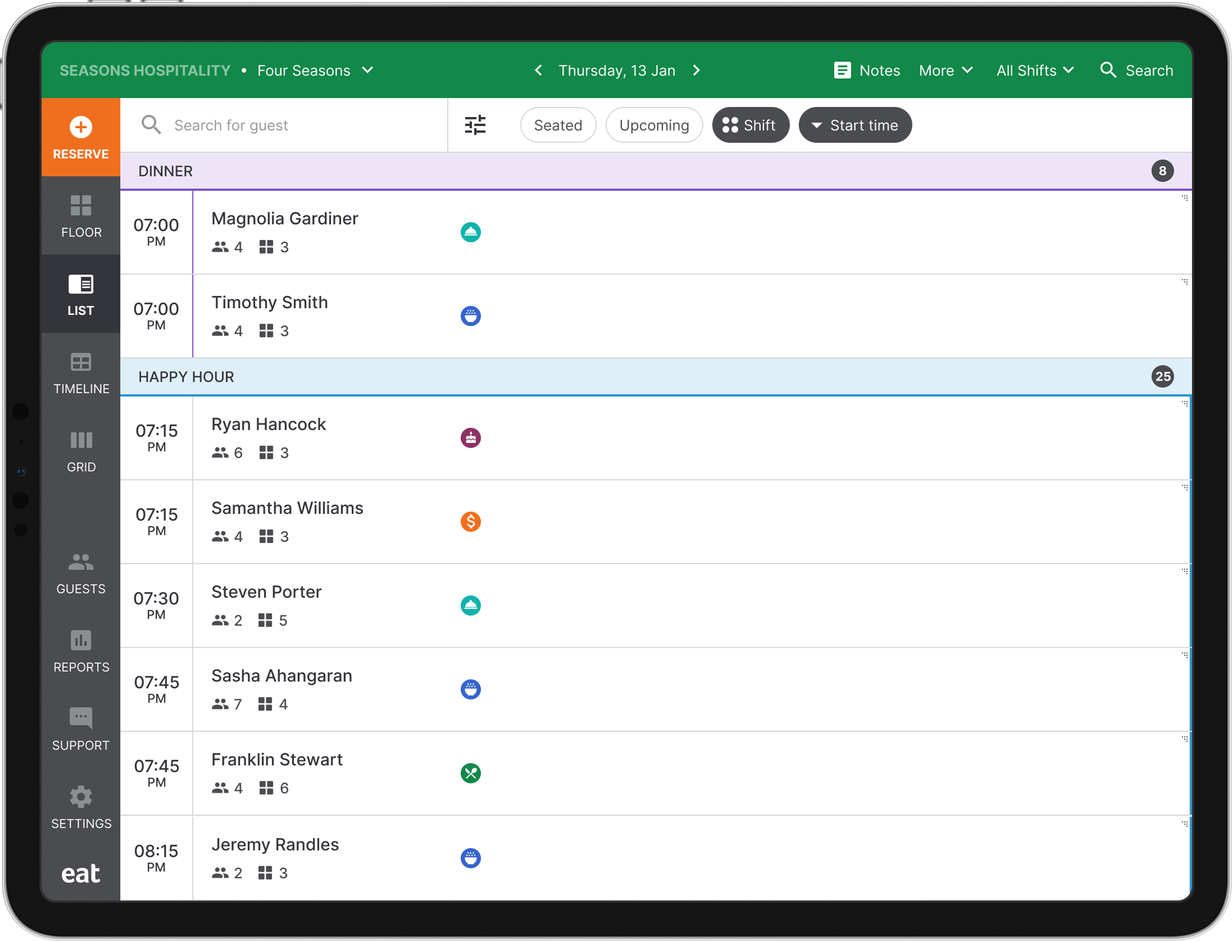Toggle the Seated filter

[x=557, y=125]
